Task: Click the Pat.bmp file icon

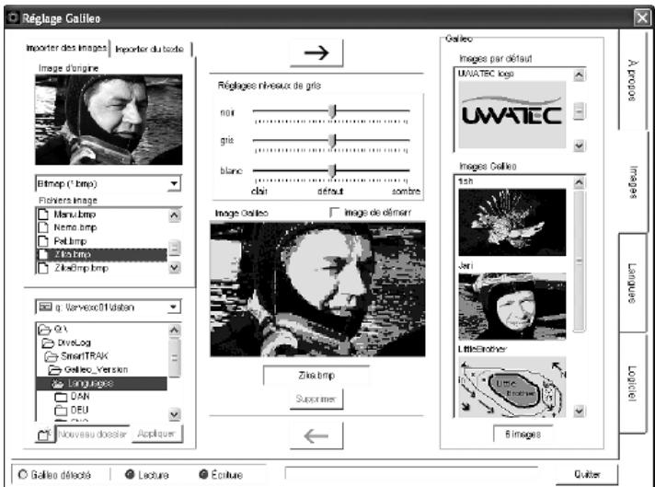Action: pos(43,241)
